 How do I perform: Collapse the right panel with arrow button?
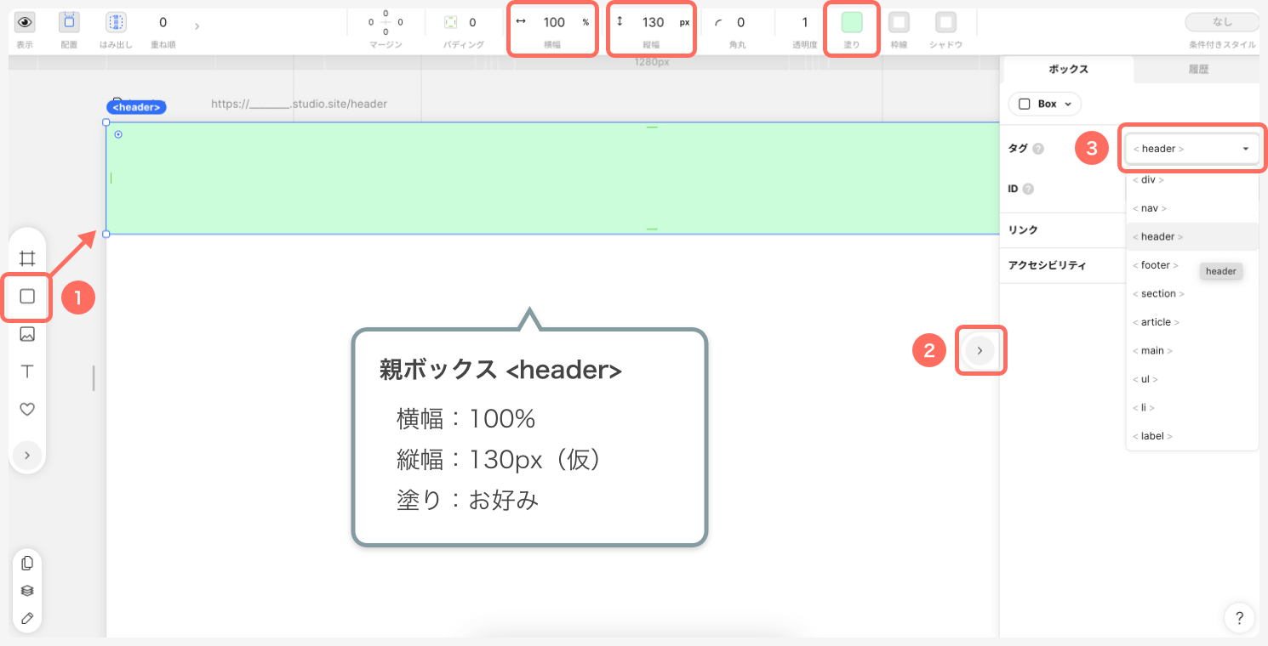pyautogui.click(x=980, y=350)
